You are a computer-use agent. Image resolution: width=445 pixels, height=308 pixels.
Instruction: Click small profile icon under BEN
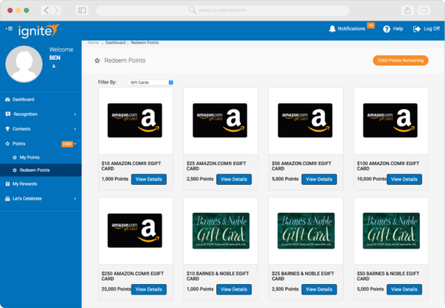point(53,66)
